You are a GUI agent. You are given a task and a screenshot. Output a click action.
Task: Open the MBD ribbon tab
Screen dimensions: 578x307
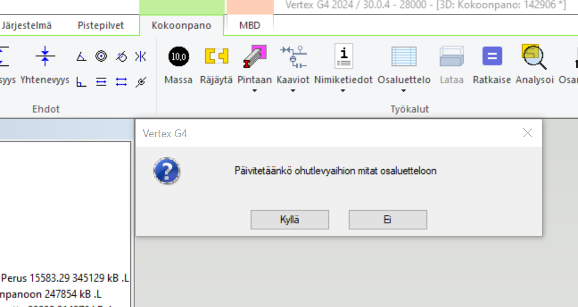(x=250, y=26)
